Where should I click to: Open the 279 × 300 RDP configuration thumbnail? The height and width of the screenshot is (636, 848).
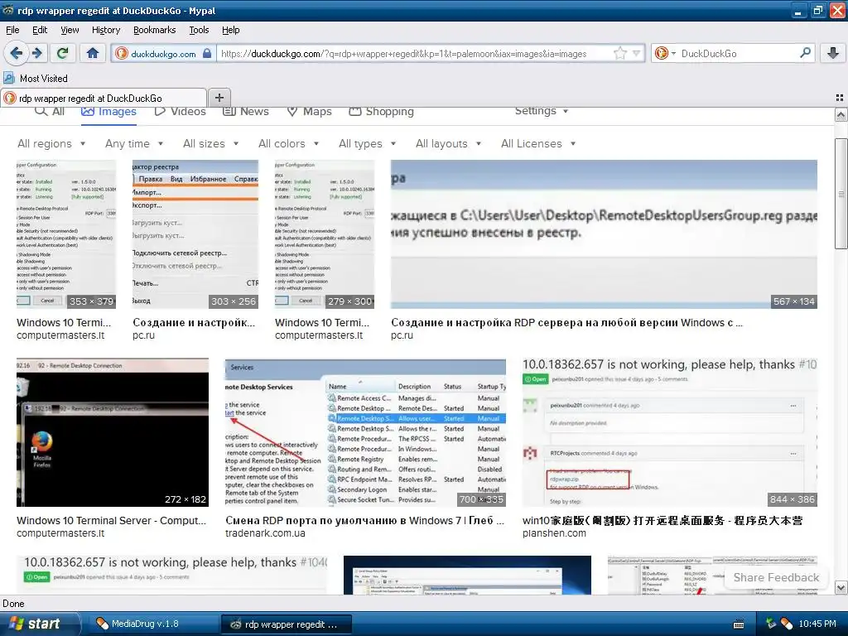tap(325, 234)
